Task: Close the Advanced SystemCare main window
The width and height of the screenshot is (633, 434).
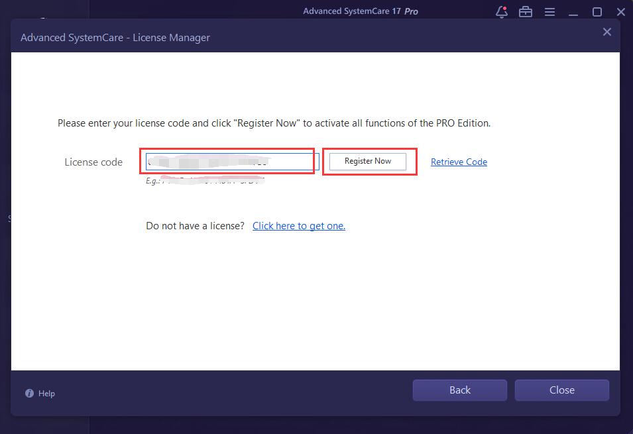Action: [x=621, y=12]
